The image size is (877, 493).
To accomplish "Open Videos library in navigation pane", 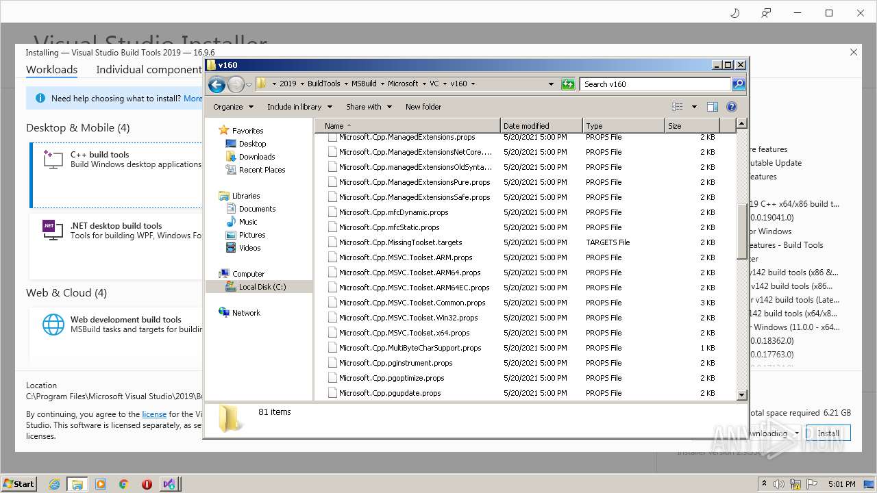I will [x=249, y=248].
